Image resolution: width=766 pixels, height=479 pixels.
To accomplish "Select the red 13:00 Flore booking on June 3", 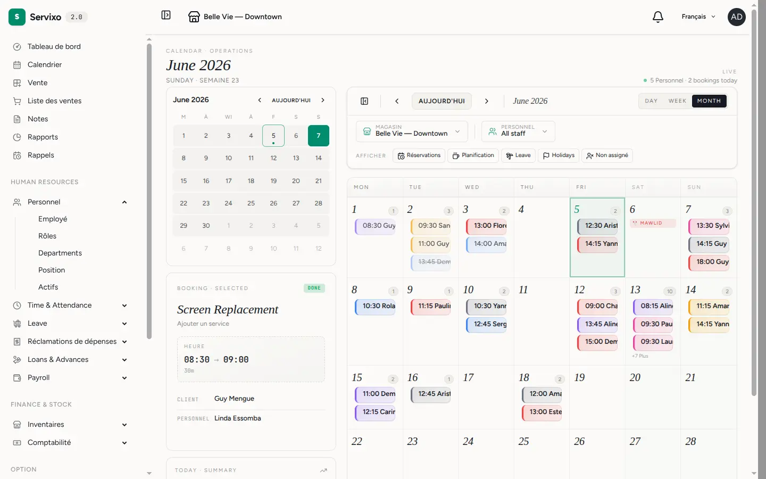I will point(487,226).
